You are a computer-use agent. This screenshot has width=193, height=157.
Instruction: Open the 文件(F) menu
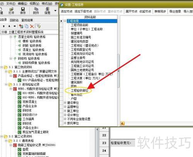pos(11,3)
